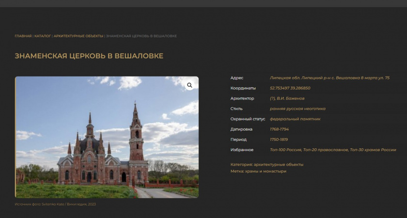Open Топ-30 храмов России link
The image size is (407, 218).
point(373,150)
